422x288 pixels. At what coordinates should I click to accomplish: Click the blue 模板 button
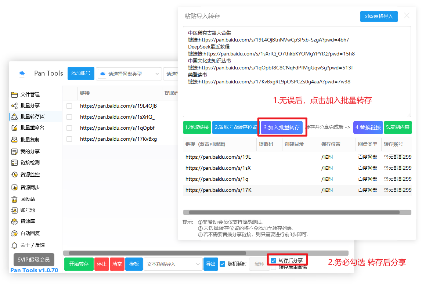click(134, 264)
